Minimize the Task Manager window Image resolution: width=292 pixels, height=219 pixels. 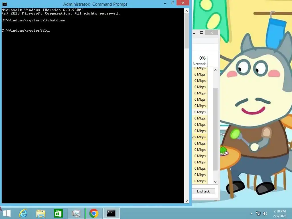pyautogui.click(x=194, y=33)
